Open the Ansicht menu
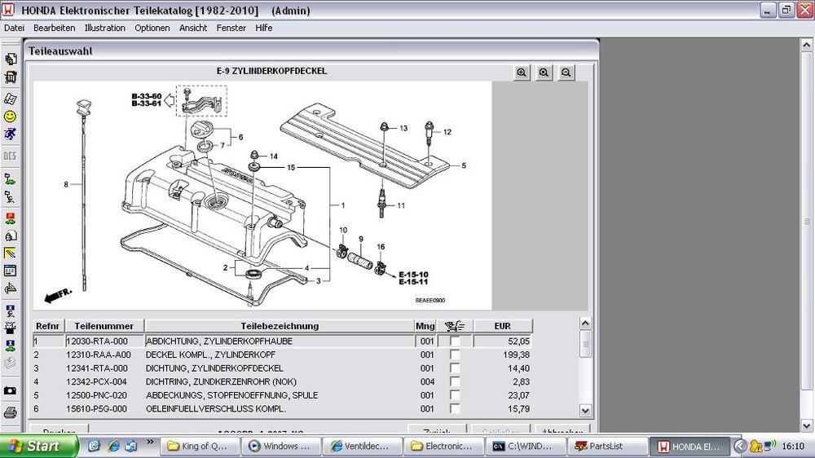815x458 pixels. [193, 28]
